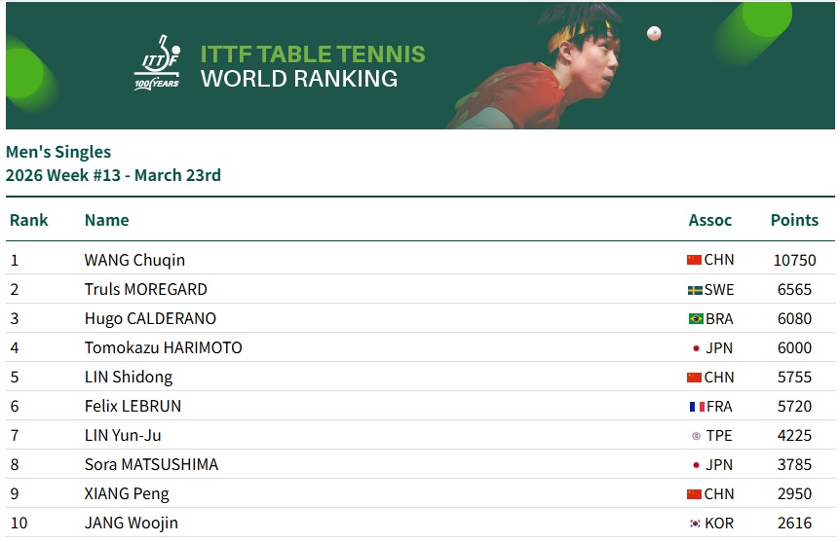Click on Hugo CALDERANO's name

click(150, 318)
